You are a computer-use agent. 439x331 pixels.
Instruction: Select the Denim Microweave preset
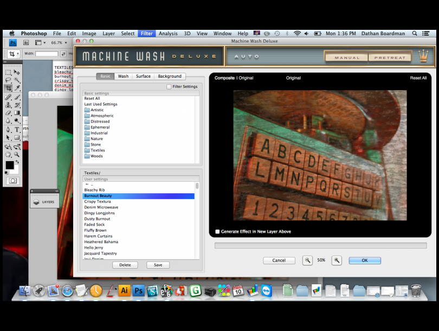(101, 207)
